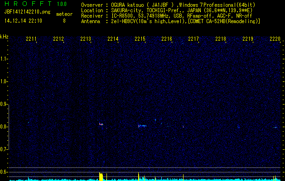Click the 2214 time axis label
The image size is (285, 181).
click(x=113, y=39)
